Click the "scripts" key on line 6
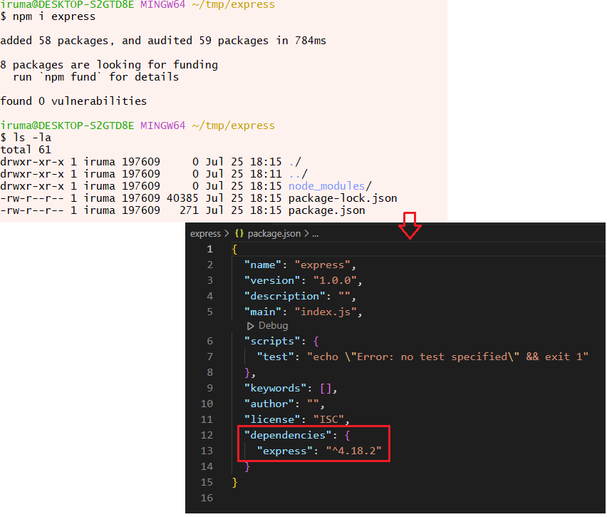This screenshot has width=607, height=517. click(x=272, y=341)
